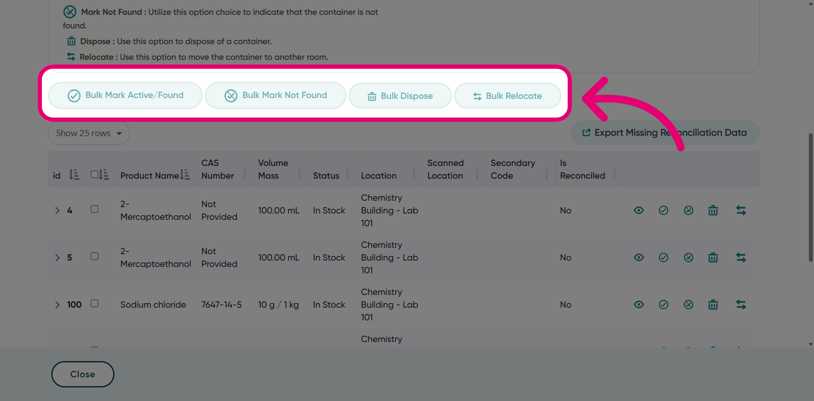The image size is (814, 401).
Task: Click the scrollbar down arrow
Action: click(811, 345)
